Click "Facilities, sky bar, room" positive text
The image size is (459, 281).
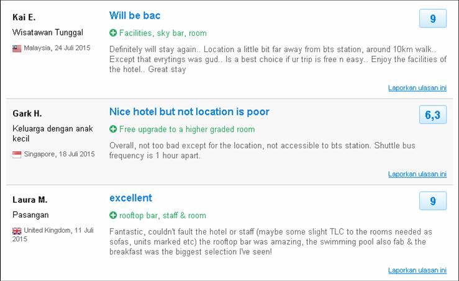163,33
